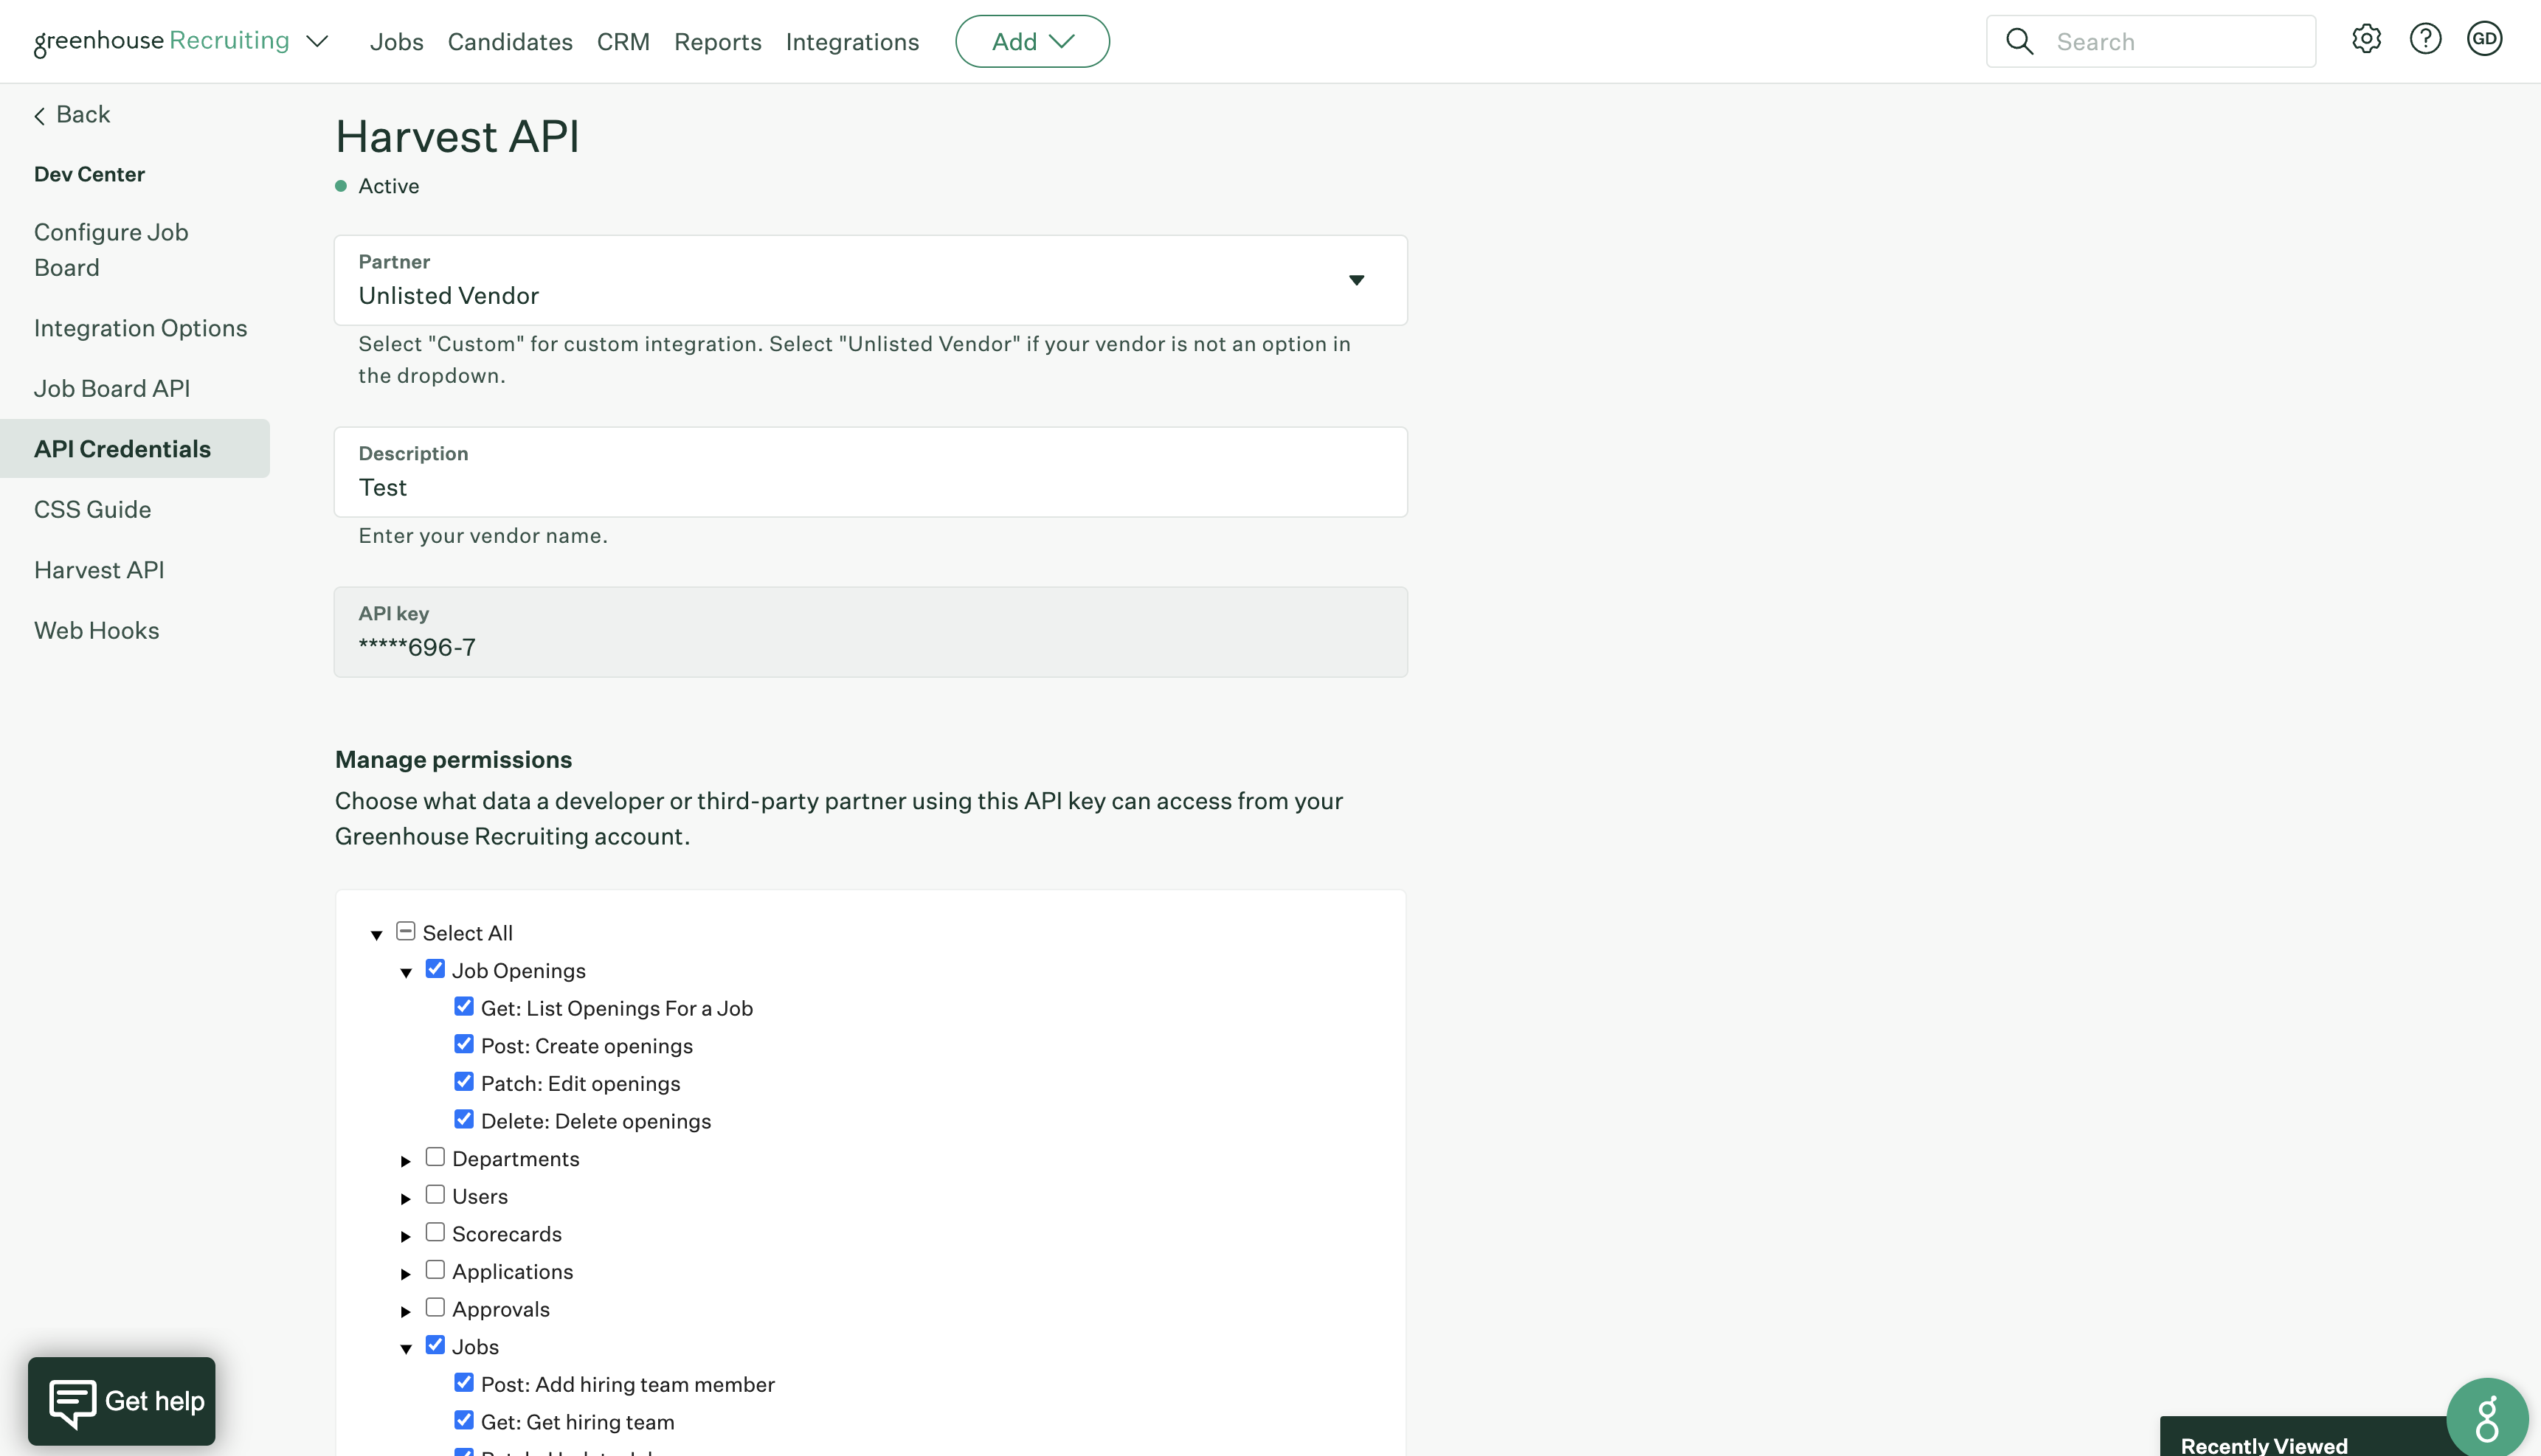Uncheck the Jobs permission checkbox
This screenshot has height=1456, width=2541.
click(x=435, y=1345)
